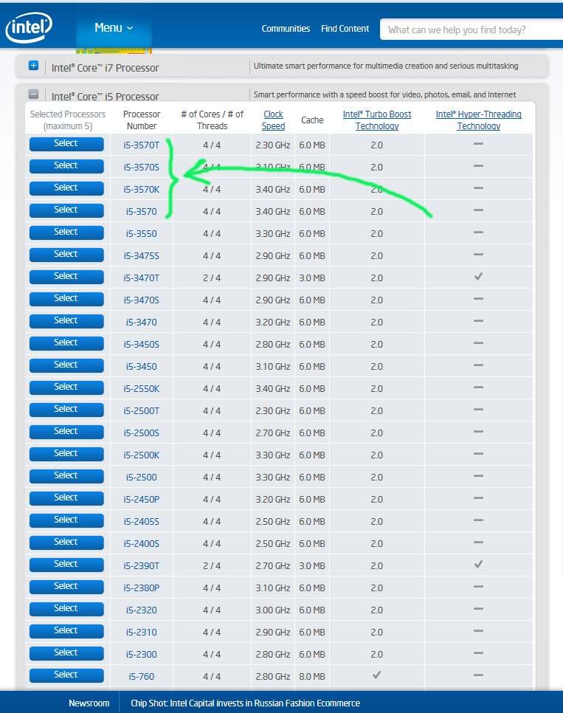This screenshot has width=563, height=713.
Task: Open the i5-2550K processor number link
Action: [142, 389]
